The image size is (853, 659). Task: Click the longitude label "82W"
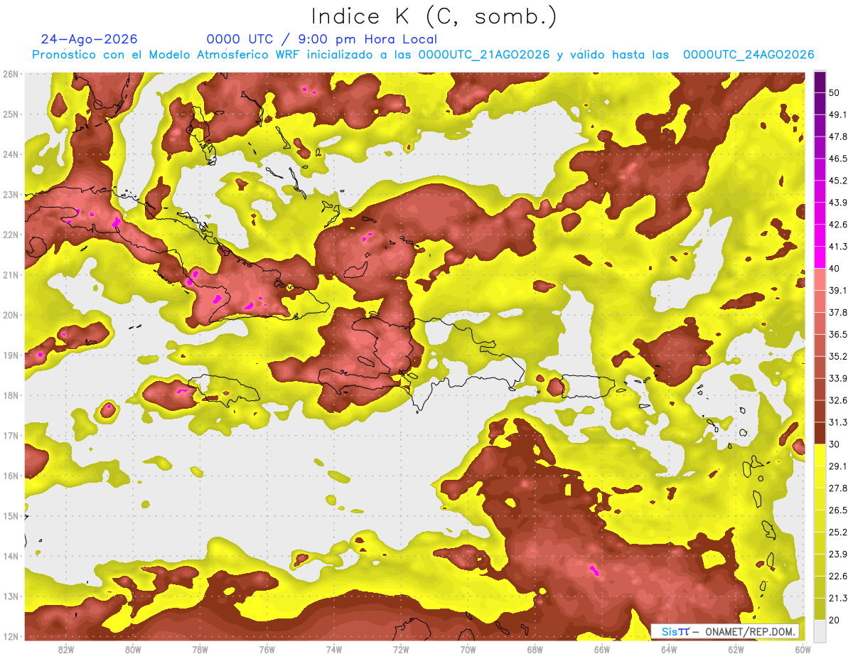[66, 649]
